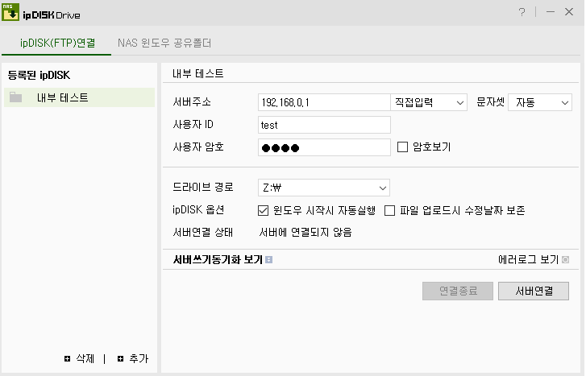Viewport: 586px width, 376px height.
Task: Click the arrow icon after 서버쓰기동기화 보기
Action: (x=268, y=259)
